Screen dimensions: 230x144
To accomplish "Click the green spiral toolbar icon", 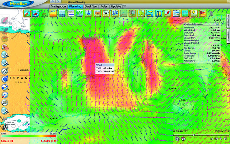I will point(141,13).
